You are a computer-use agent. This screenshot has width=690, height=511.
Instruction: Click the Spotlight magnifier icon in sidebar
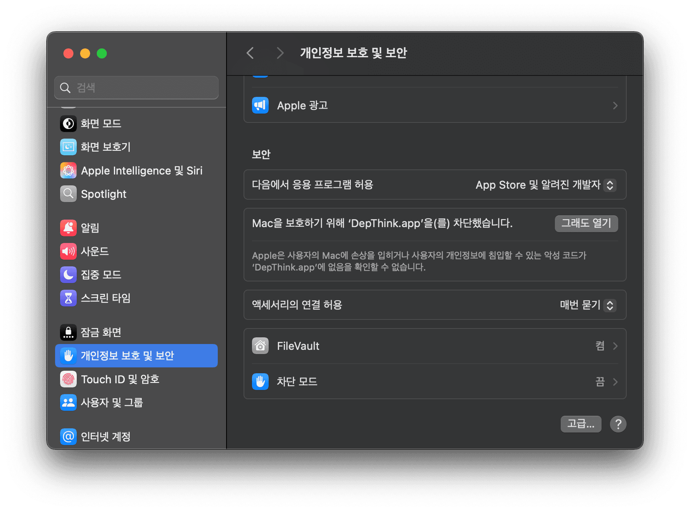point(68,194)
